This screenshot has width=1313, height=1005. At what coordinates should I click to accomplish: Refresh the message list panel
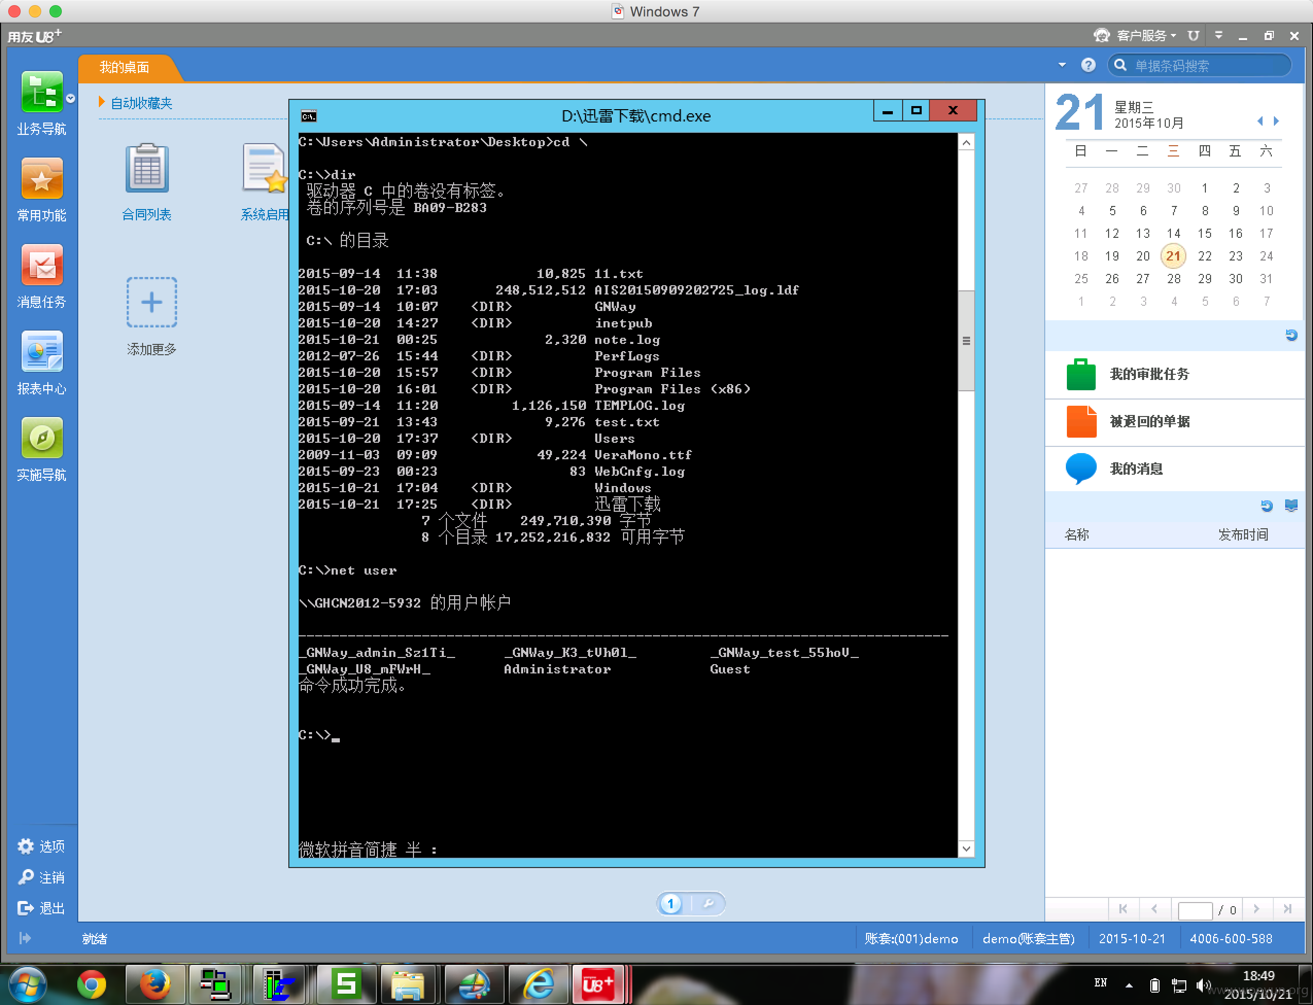click(1266, 506)
